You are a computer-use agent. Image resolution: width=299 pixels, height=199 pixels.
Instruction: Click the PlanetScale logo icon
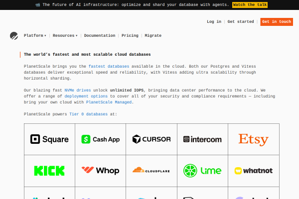pos(14,36)
